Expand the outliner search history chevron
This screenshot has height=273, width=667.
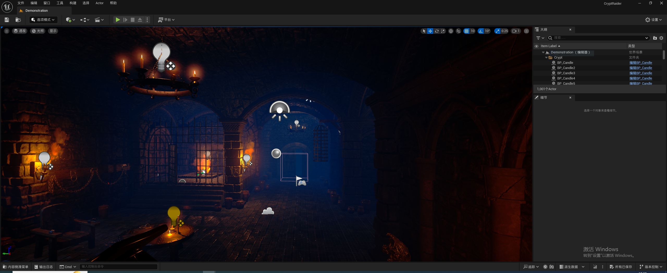click(646, 38)
